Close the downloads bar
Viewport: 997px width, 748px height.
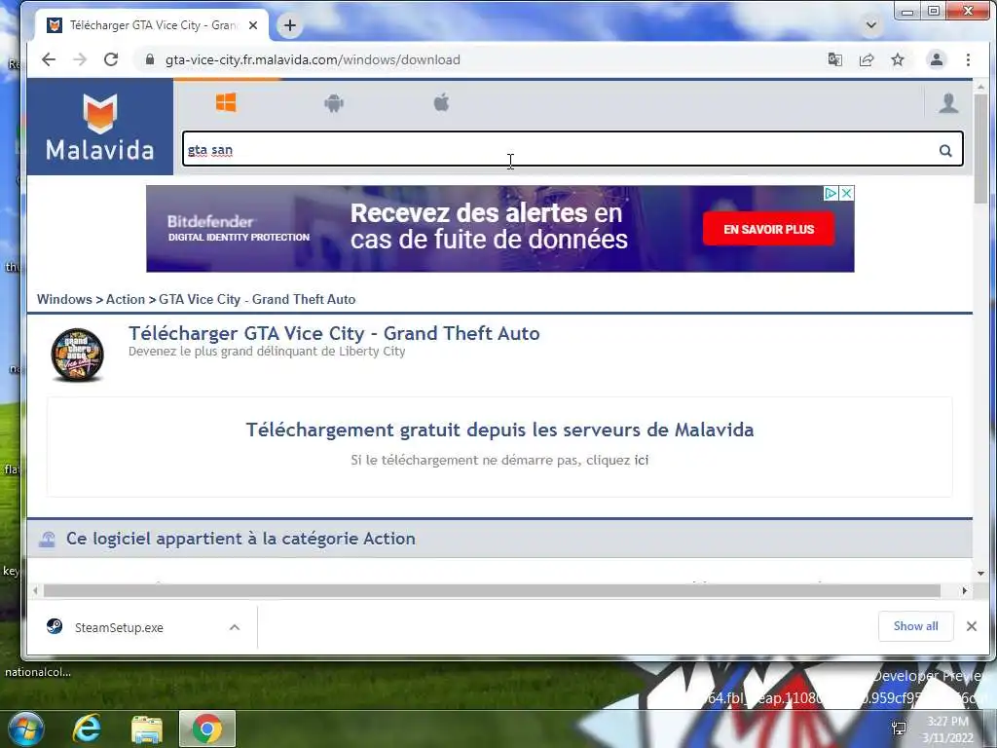click(971, 626)
